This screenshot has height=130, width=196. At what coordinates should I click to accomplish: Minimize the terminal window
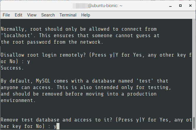pyautogui.click(x=170, y=6)
